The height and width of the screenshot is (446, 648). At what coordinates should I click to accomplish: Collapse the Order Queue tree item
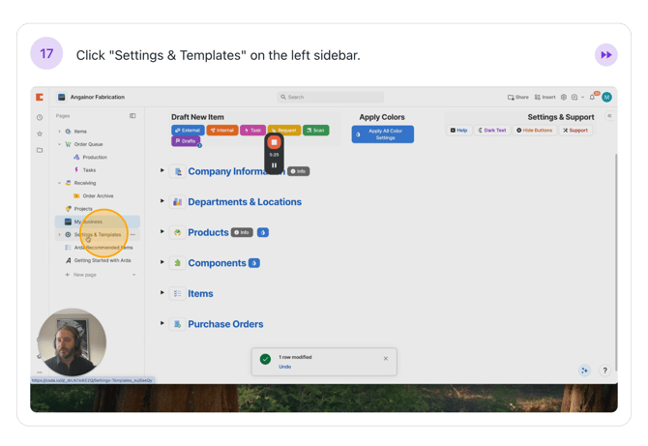(59, 144)
